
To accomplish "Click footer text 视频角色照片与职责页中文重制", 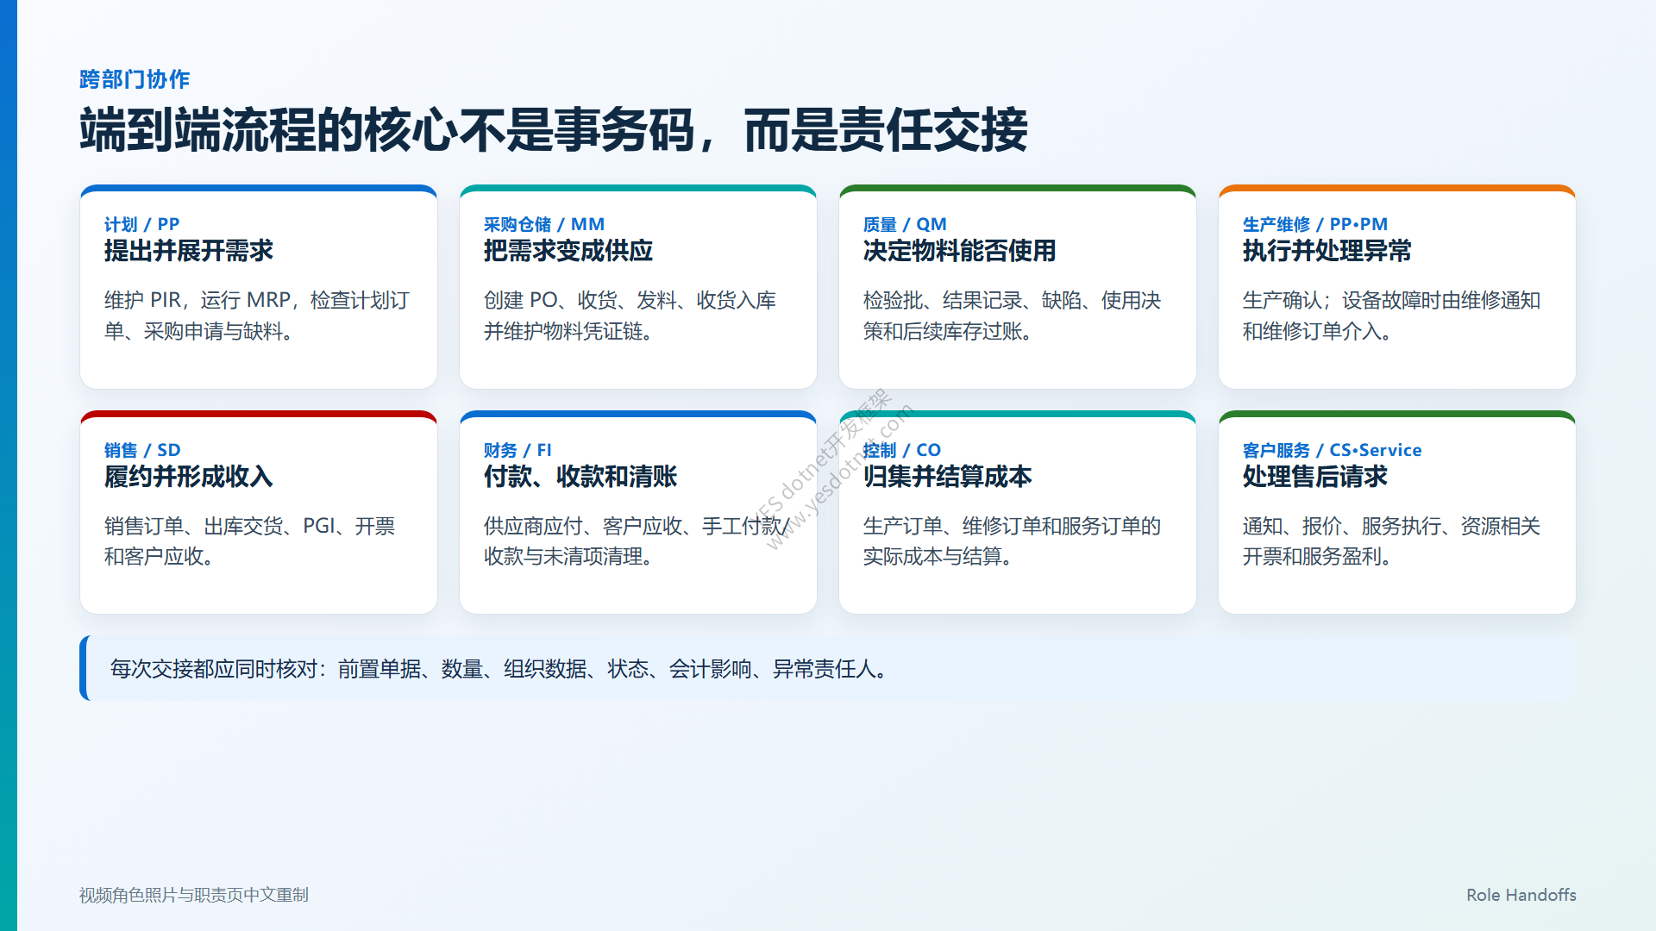I will (x=194, y=895).
